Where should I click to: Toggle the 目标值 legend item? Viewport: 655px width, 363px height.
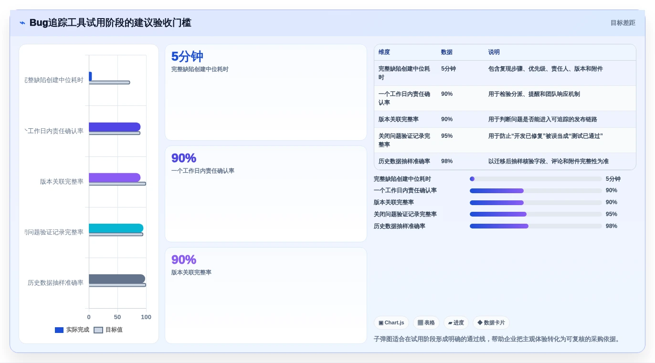click(x=108, y=330)
